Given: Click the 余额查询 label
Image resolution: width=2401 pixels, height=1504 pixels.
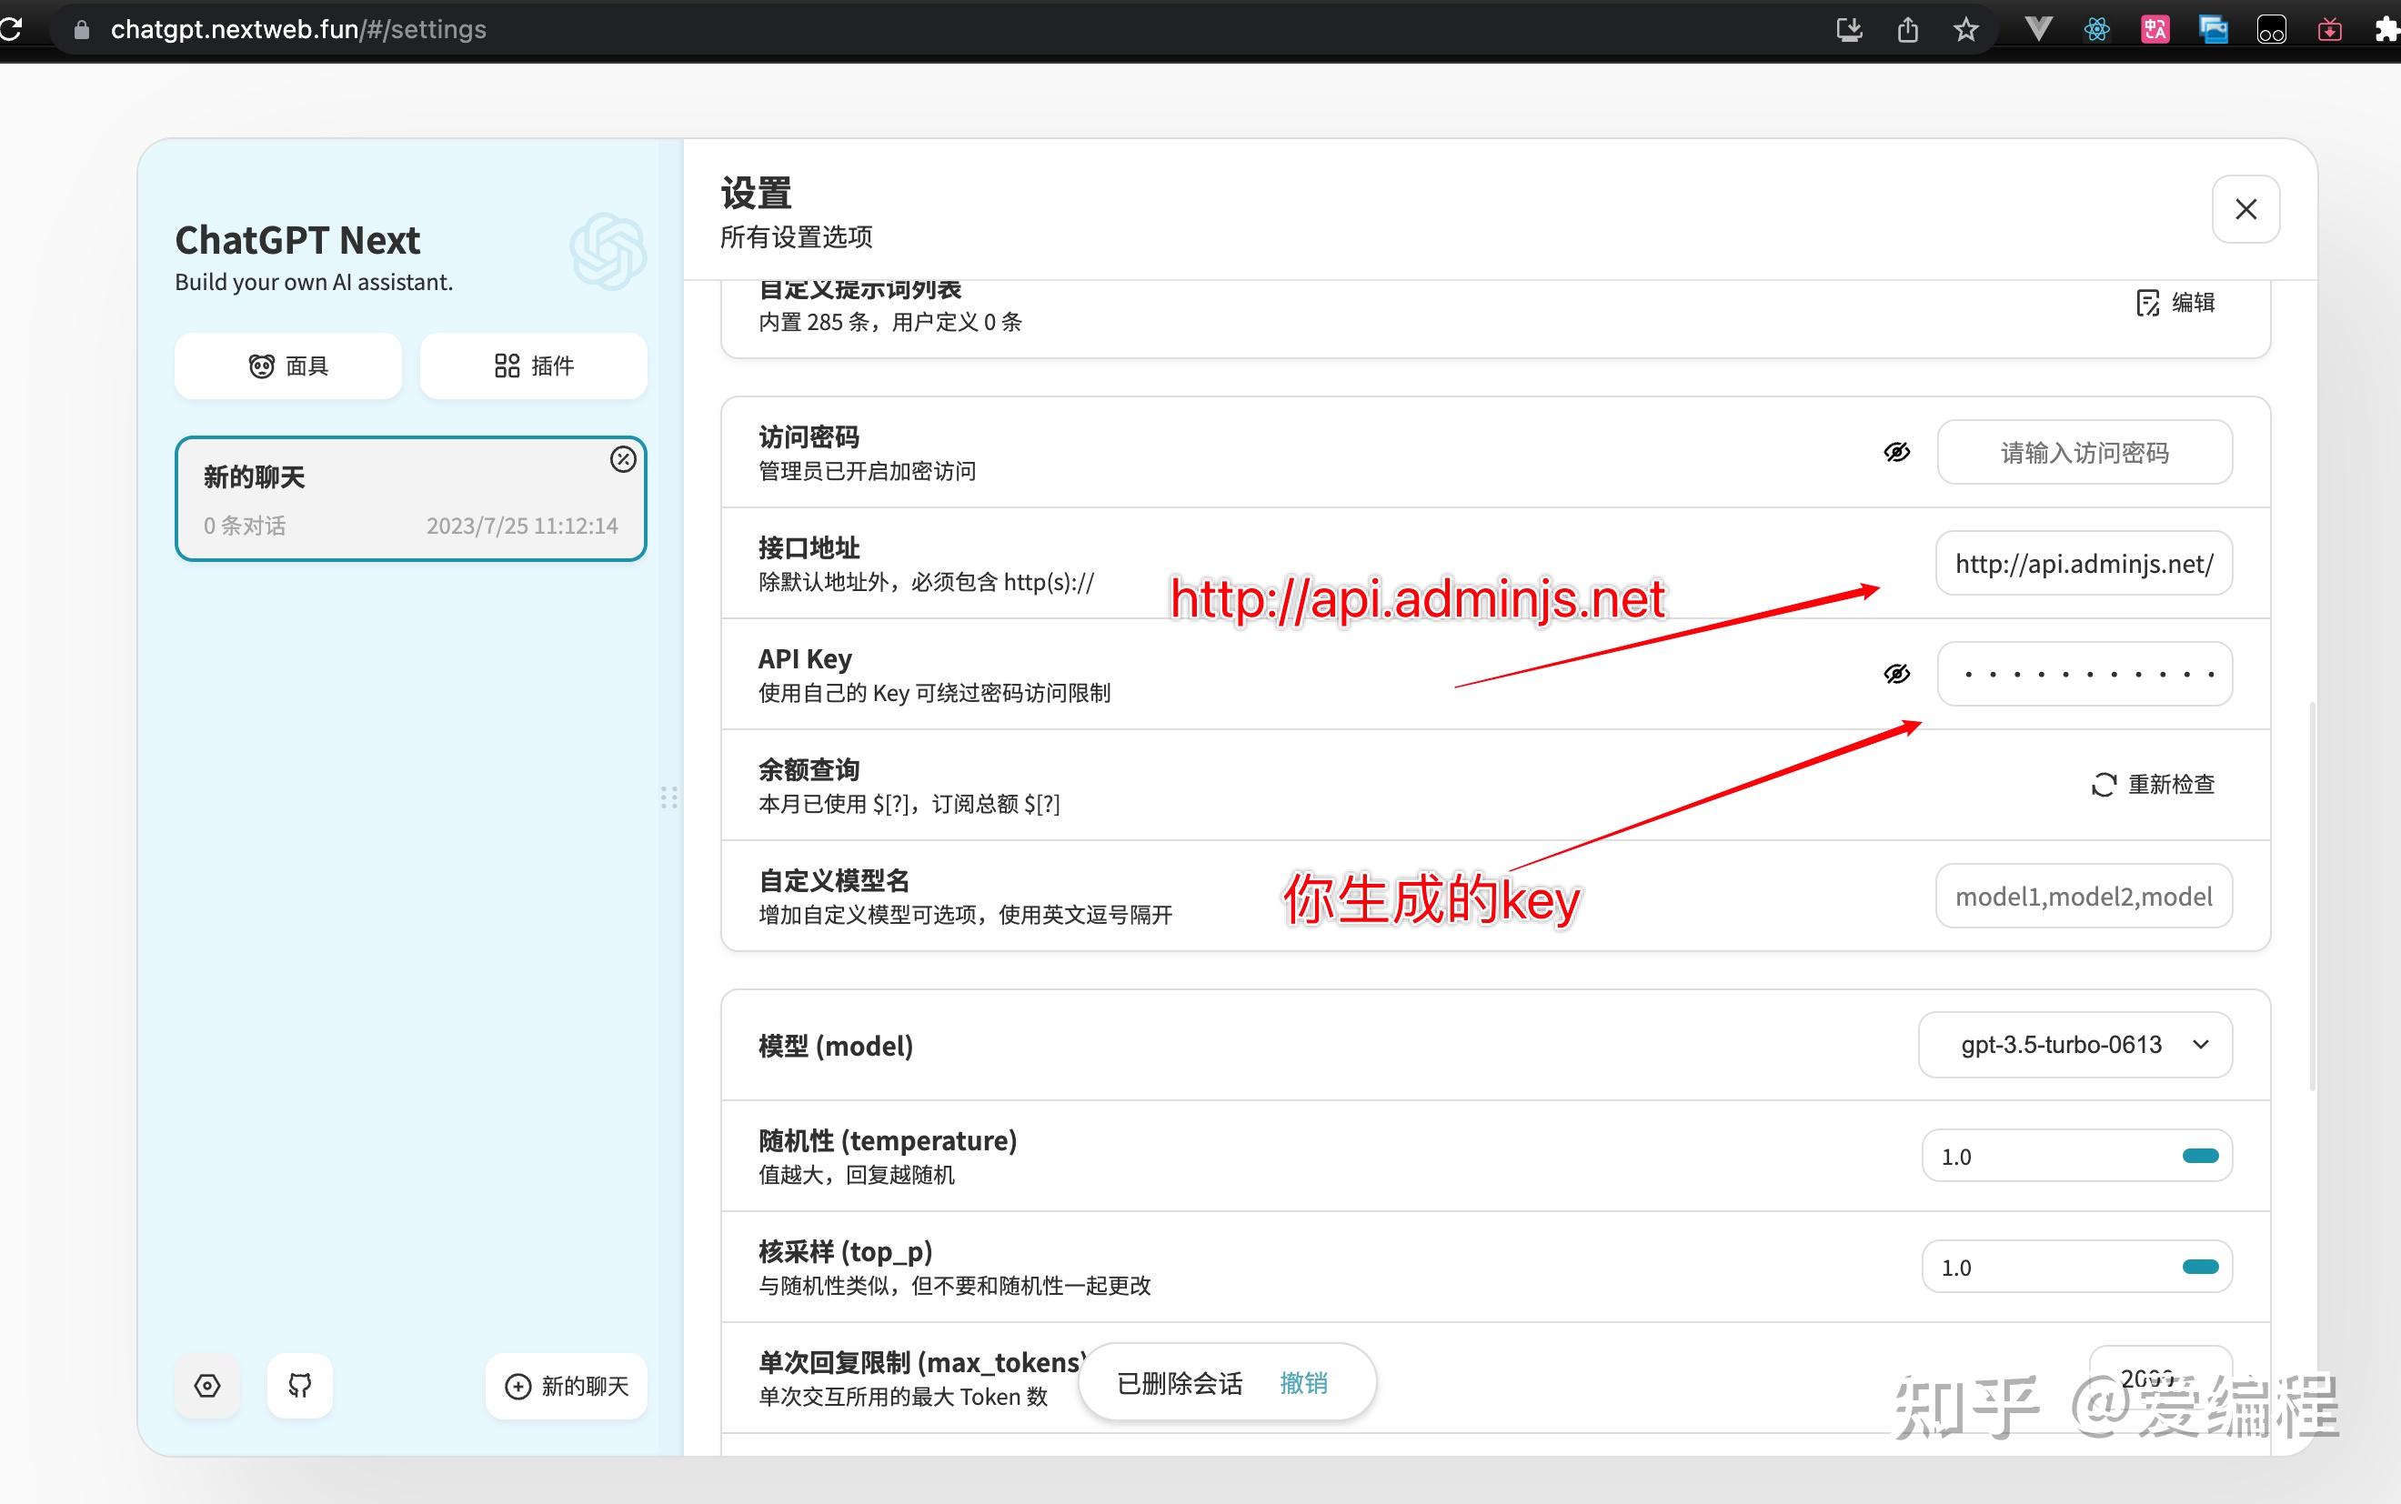Looking at the screenshot, I should (809, 770).
